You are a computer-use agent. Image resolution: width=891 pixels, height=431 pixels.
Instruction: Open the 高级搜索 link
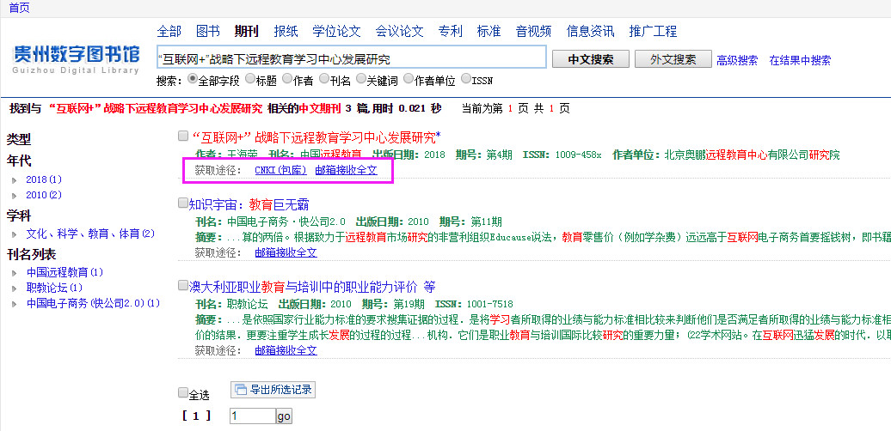[737, 61]
